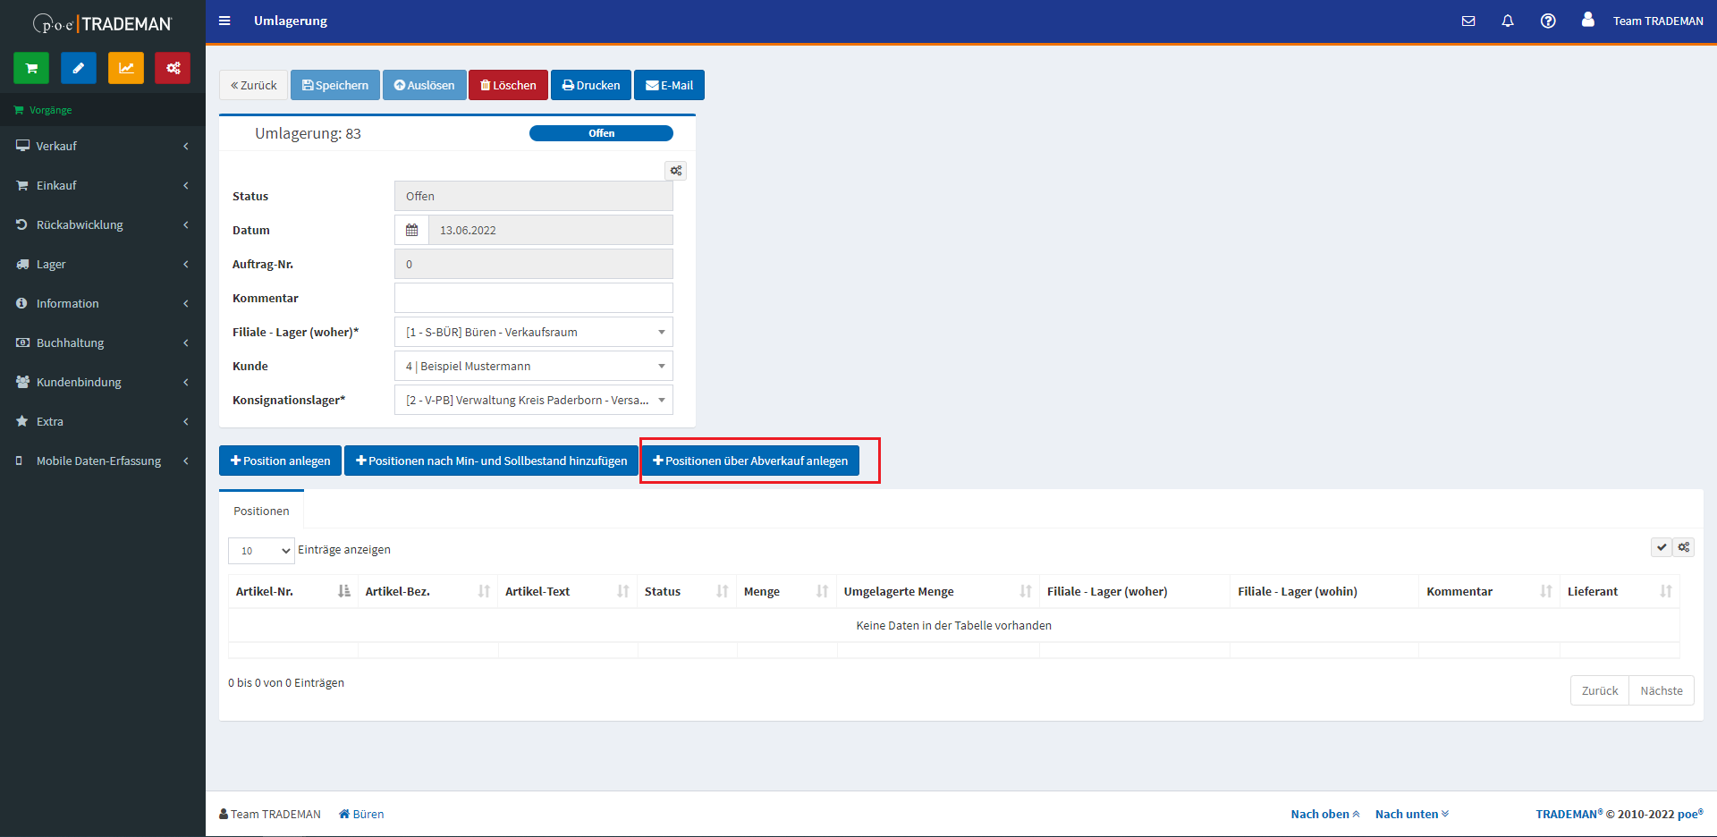Click into the Kommentar input field
This screenshot has width=1717, height=837.
point(533,298)
